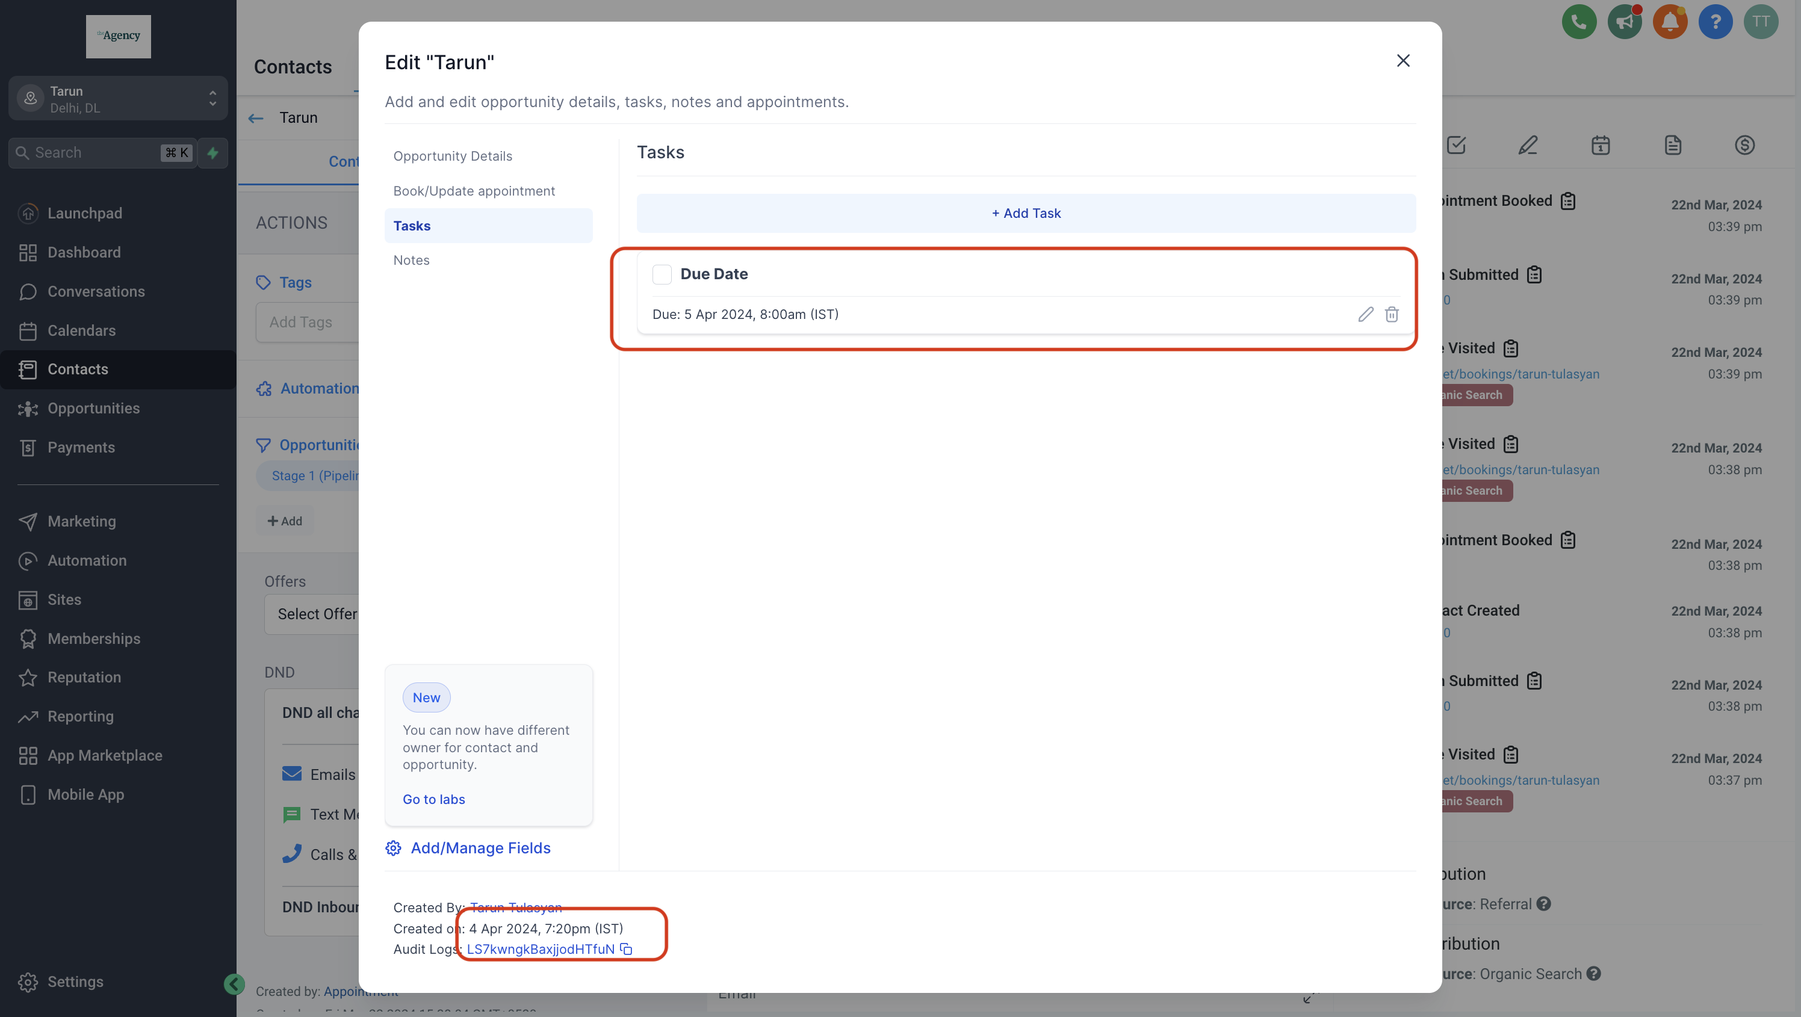This screenshot has width=1801, height=1017.
Task: Expand the Tarun Delhi account switcher
Action: (117, 99)
